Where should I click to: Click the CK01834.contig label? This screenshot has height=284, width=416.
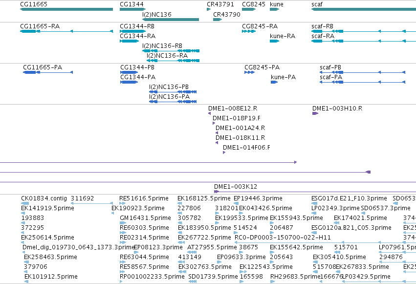pyautogui.click(x=44, y=198)
